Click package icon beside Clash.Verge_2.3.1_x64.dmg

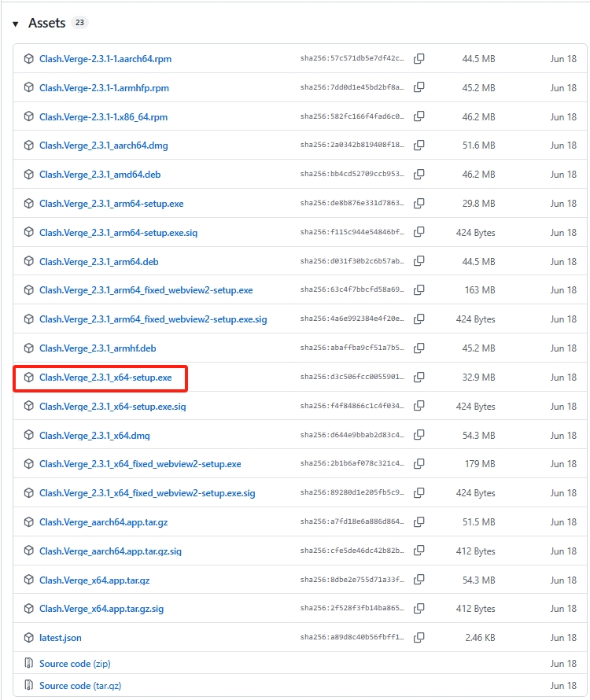tap(29, 436)
